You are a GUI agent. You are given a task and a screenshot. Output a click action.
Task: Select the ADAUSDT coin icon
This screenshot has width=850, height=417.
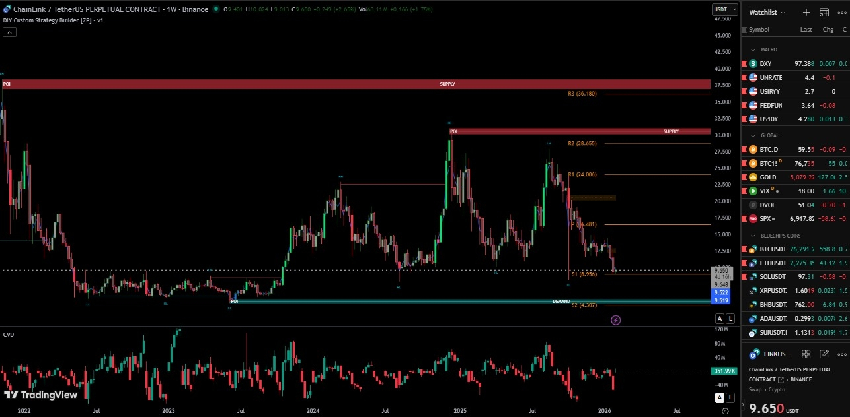point(753,319)
